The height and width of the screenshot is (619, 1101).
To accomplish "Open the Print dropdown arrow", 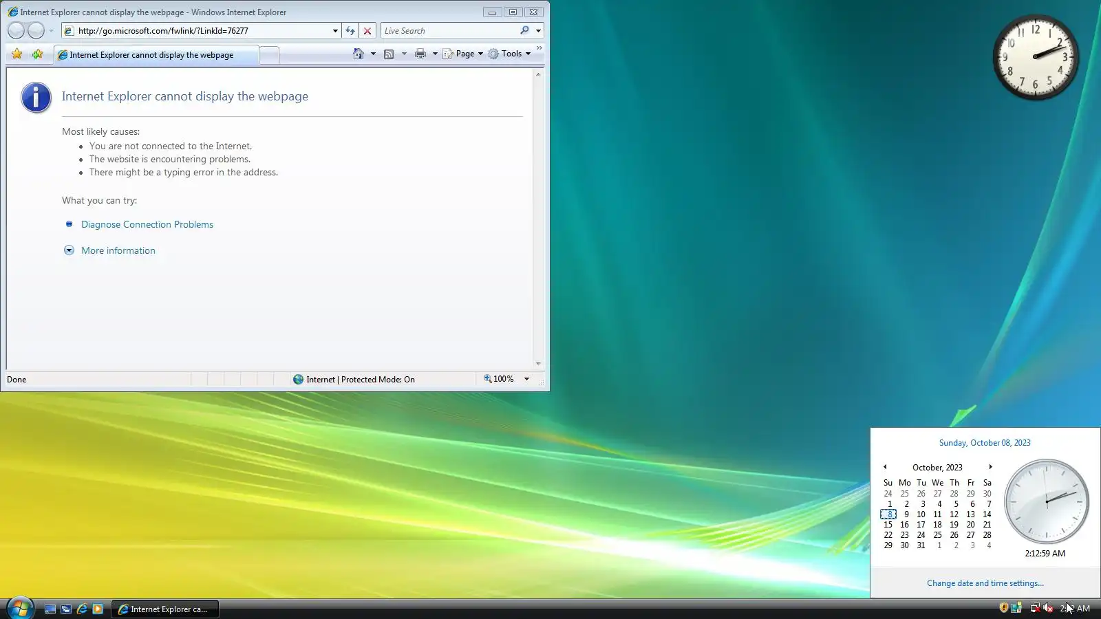I will [x=435, y=54].
